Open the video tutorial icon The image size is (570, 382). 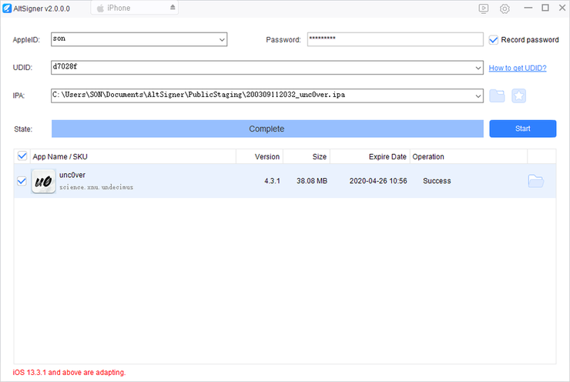(x=484, y=8)
